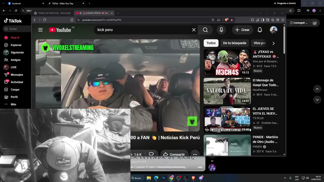
Task: Switch to the TODAS LAS PELÍCULAS tab
Action: pos(53,13)
